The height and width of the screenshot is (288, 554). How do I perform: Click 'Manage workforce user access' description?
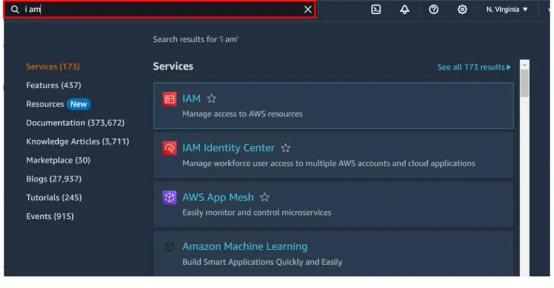[x=329, y=164]
